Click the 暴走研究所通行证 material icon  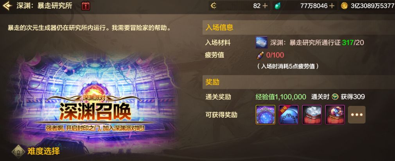point(262,42)
